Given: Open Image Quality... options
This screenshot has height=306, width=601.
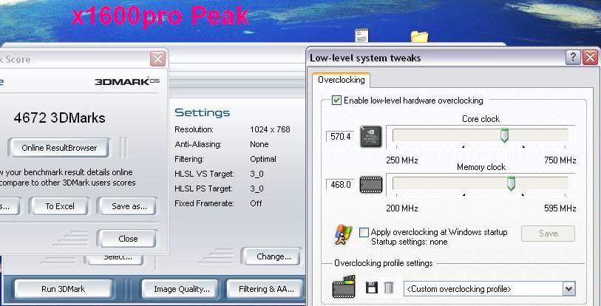Looking at the screenshot, I should click(181, 289).
